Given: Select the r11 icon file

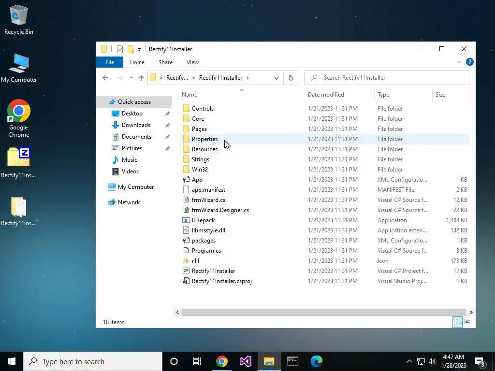Looking at the screenshot, I should 195,260.
